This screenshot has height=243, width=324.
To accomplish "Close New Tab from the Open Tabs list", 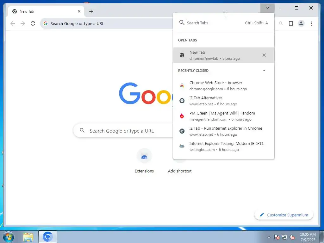I will 264,55.
